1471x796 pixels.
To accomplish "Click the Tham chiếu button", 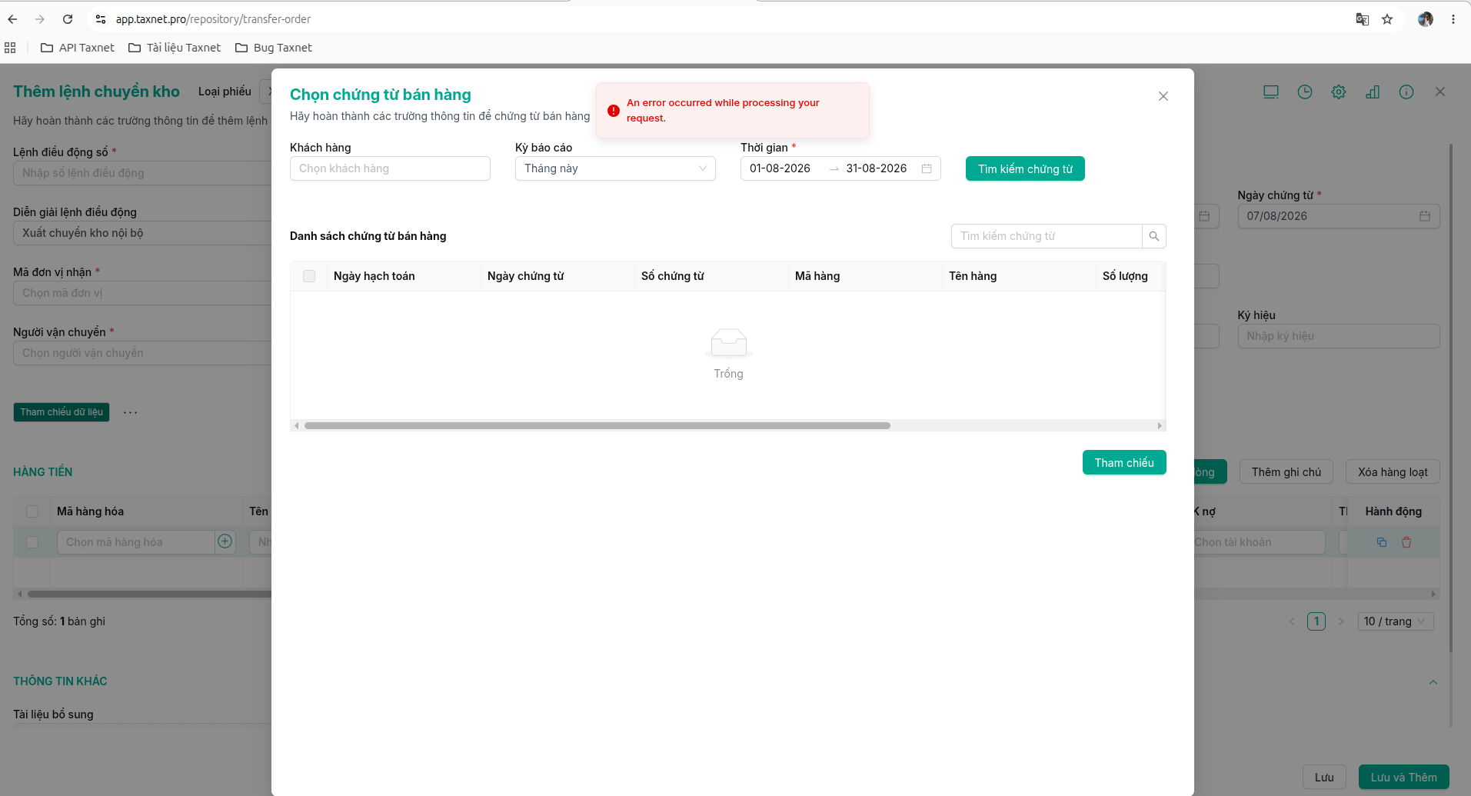I will [x=1124, y=462].
